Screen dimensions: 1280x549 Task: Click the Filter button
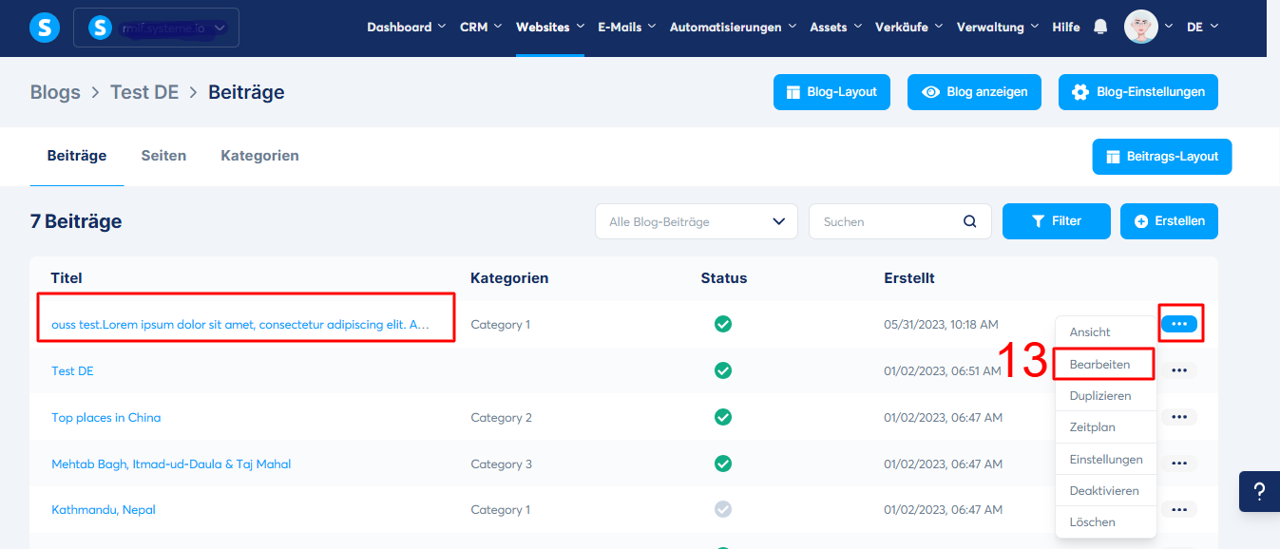[1057, 221]
